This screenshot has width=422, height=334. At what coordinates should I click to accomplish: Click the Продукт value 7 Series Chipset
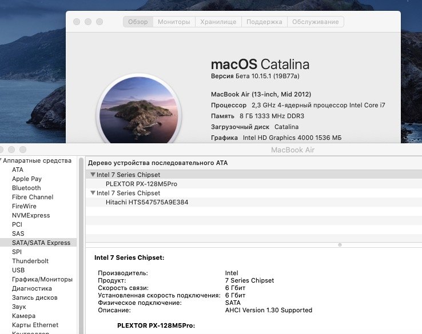[x=249, y=280]
